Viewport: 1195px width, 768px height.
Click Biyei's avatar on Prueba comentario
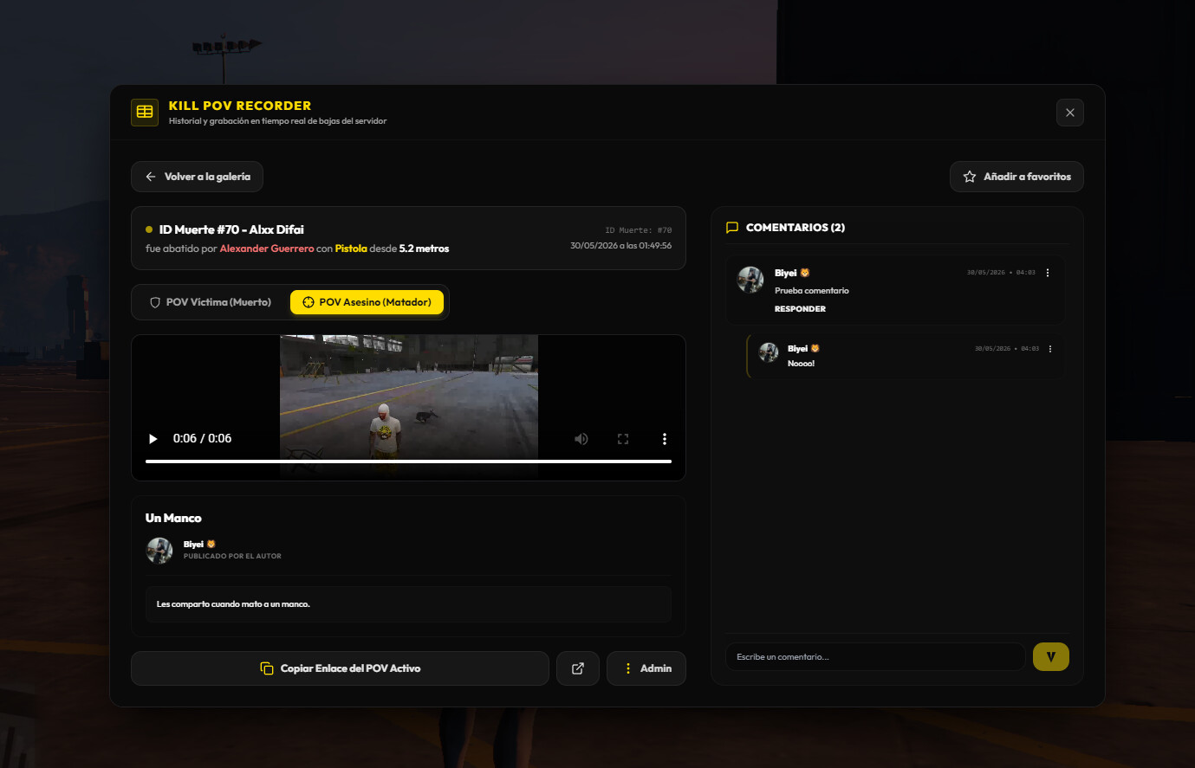750,280
